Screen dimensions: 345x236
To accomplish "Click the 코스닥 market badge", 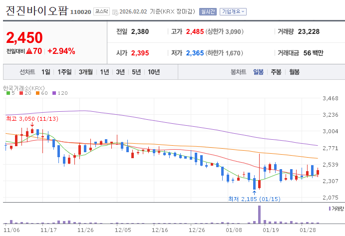I will pyautogui.click(x=101, y=11).
